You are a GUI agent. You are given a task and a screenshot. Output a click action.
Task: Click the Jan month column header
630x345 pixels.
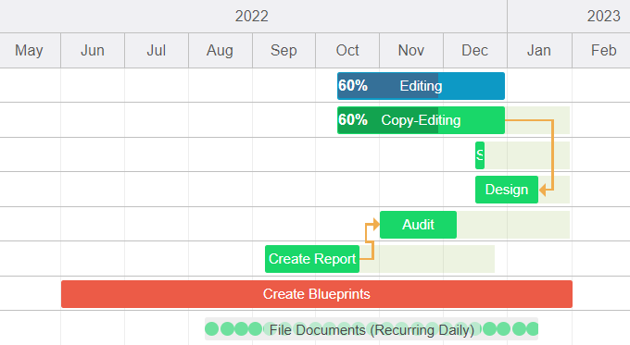coord(539,51)
